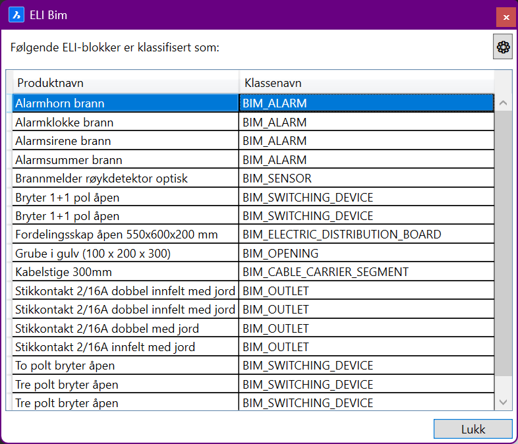Sort by Produktnavn column header
518x444 pixels.
(x=125, y=83)
